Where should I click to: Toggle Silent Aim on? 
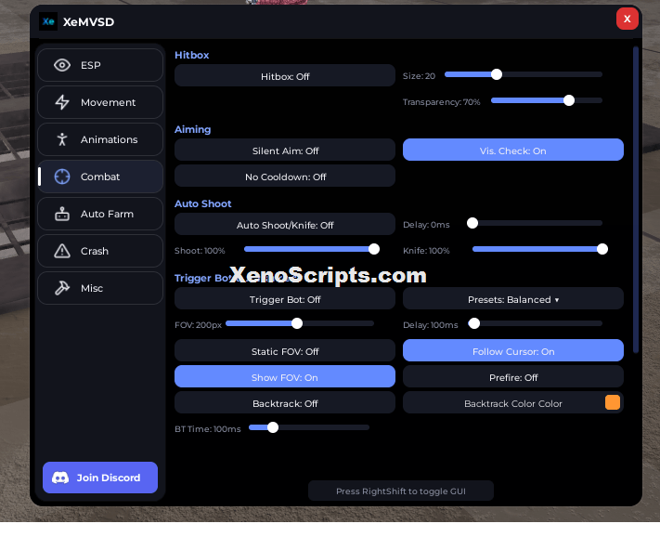click(285, 151)
